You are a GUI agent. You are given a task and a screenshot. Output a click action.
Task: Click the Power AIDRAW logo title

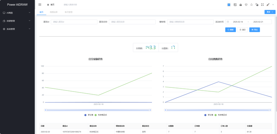pyautogui.click(x=17, y=5)
